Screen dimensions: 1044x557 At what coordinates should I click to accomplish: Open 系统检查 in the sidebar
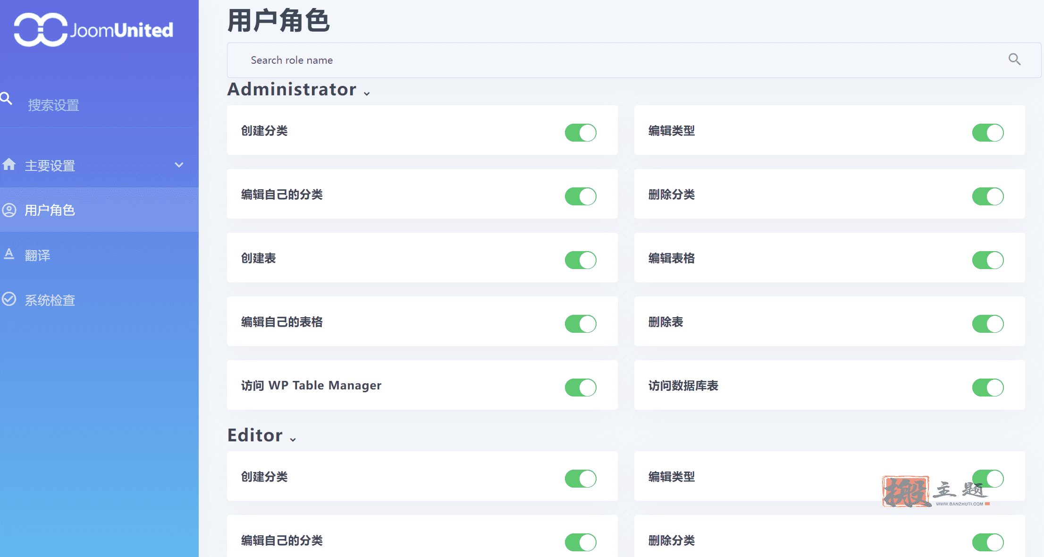coord(99,300)
